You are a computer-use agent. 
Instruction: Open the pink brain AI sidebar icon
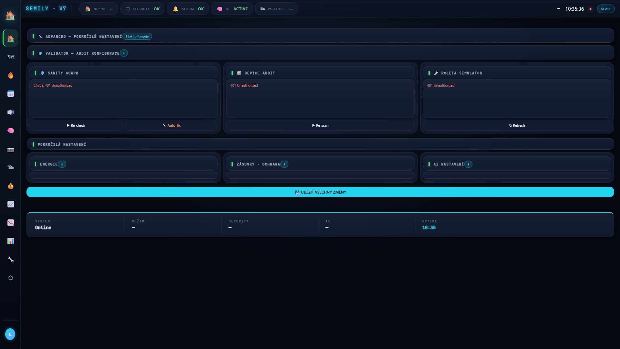click(x=11, y=131)
